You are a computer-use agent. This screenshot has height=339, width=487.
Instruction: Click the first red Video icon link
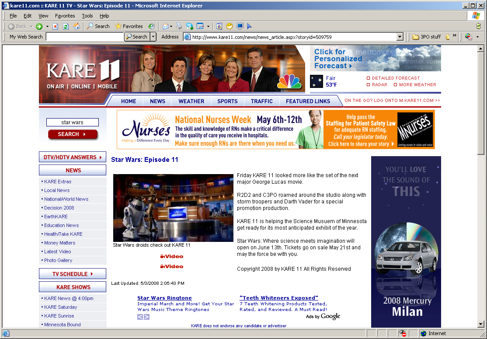click(172, 256)
